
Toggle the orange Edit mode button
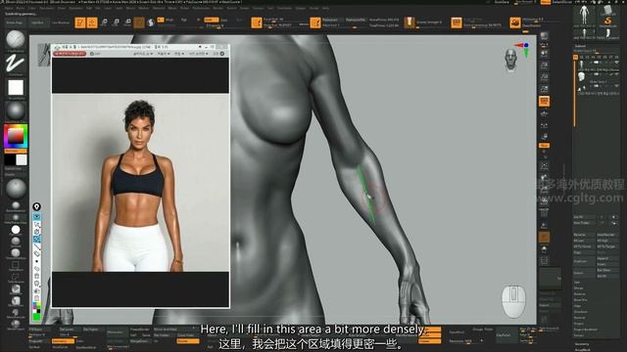point(80,22)
